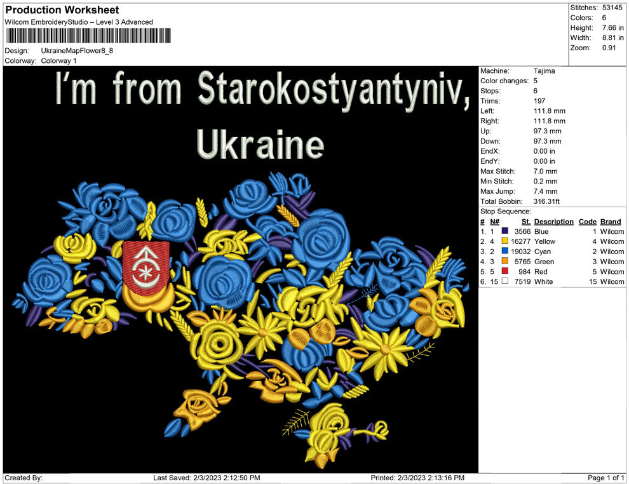Viewport: 629px width, 484px height.
Task: Click the Green thread color chip
Action: 505,262
